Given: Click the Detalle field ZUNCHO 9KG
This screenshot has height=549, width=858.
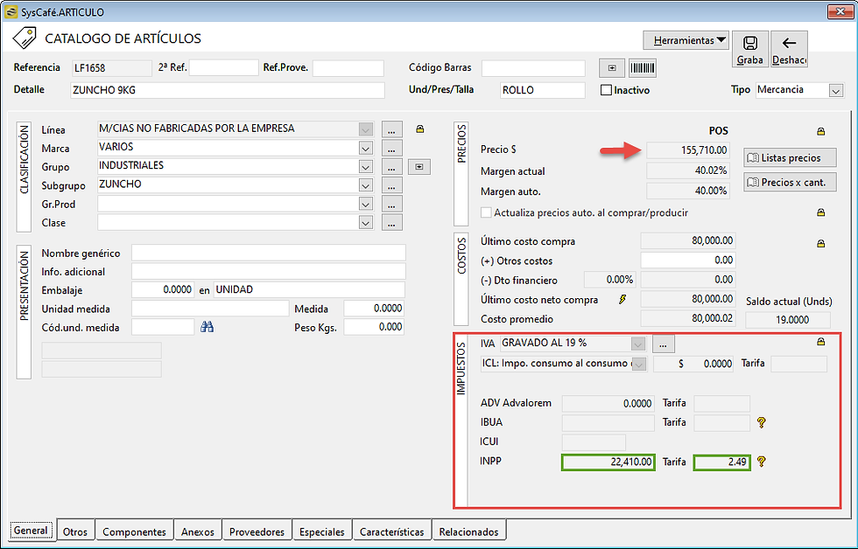Looking at the screenshot, I should 228,90.
